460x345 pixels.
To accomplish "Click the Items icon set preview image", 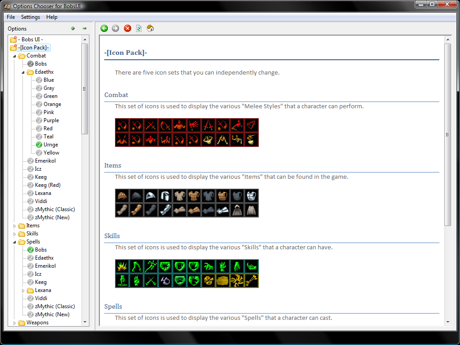I will pos(187,203).
